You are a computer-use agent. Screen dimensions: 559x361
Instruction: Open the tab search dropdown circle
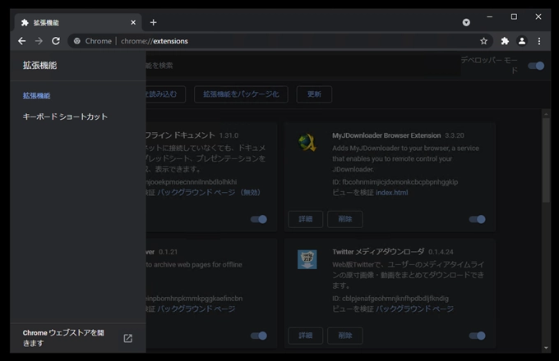point(466,22)
